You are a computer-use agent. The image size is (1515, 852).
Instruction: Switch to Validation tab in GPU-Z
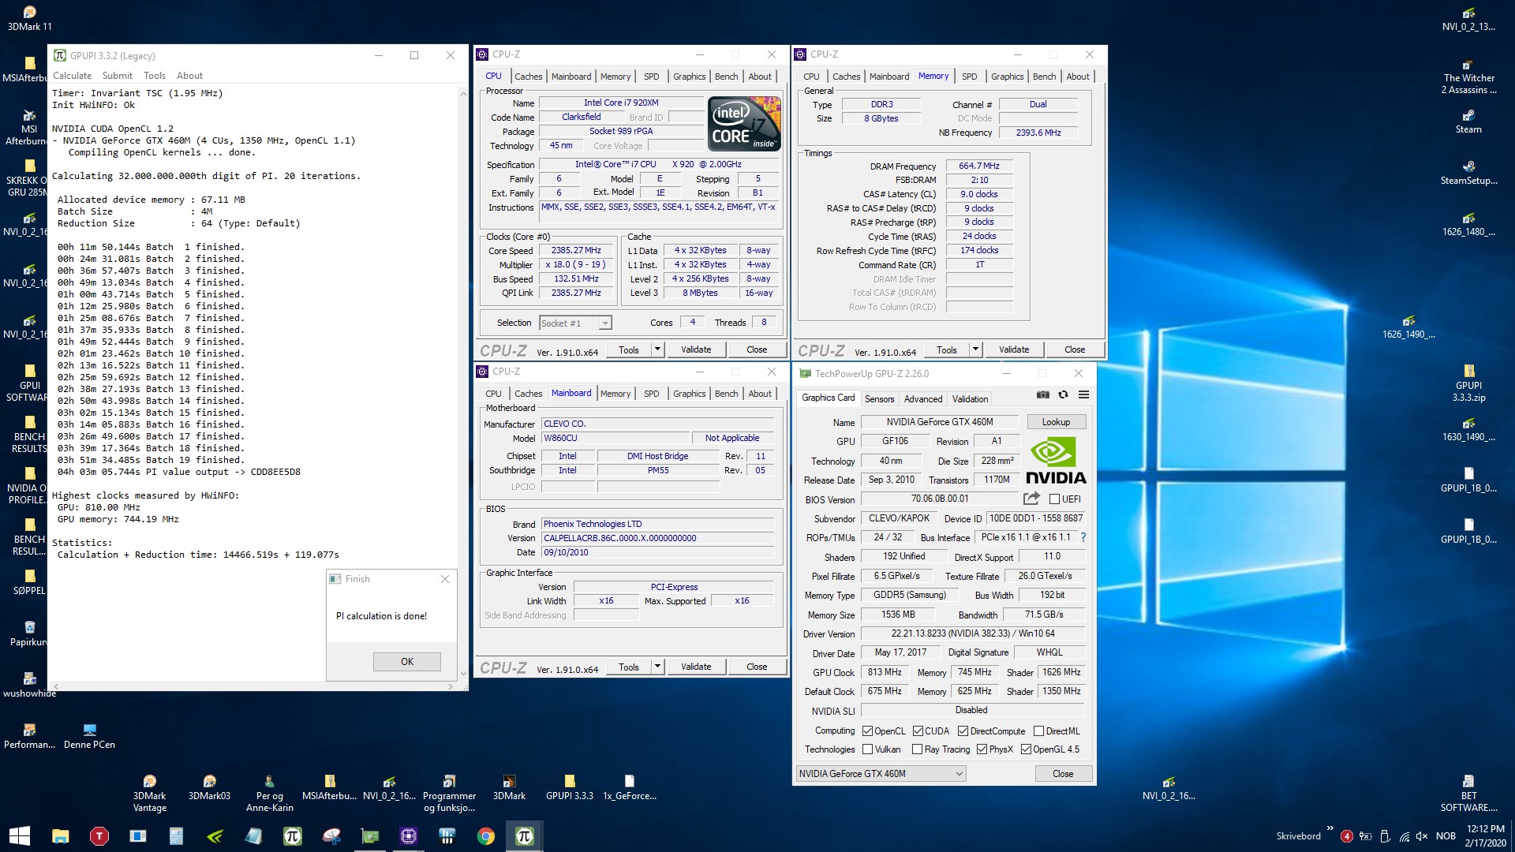pyautogui.click(x=970, y=399)
